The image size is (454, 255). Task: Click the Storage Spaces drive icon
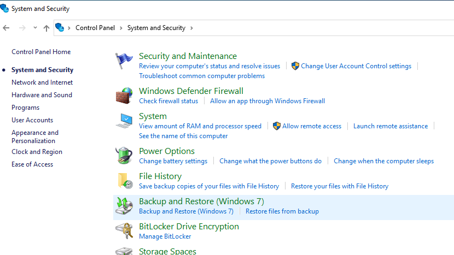click(124, 251)
